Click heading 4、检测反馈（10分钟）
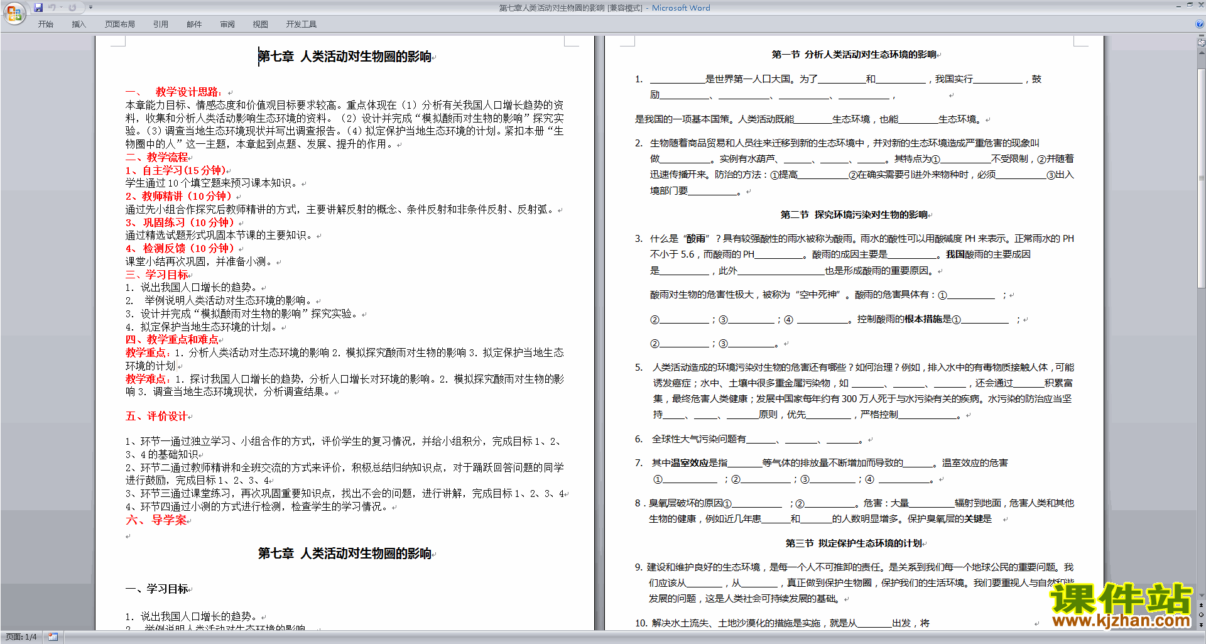The height and width of the screenshot is (644, 1206). pyautogui.click(x=182, y=248)
